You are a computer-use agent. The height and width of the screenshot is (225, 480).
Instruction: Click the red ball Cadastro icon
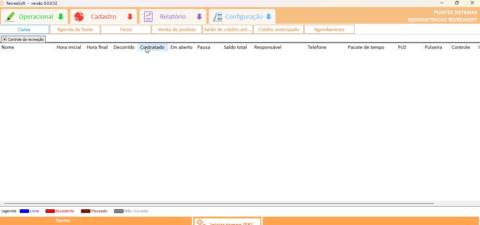pyautogui.click(x=79, y=16)
